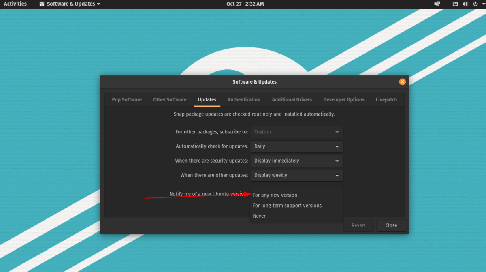Select the Livepatch tab

386,99
